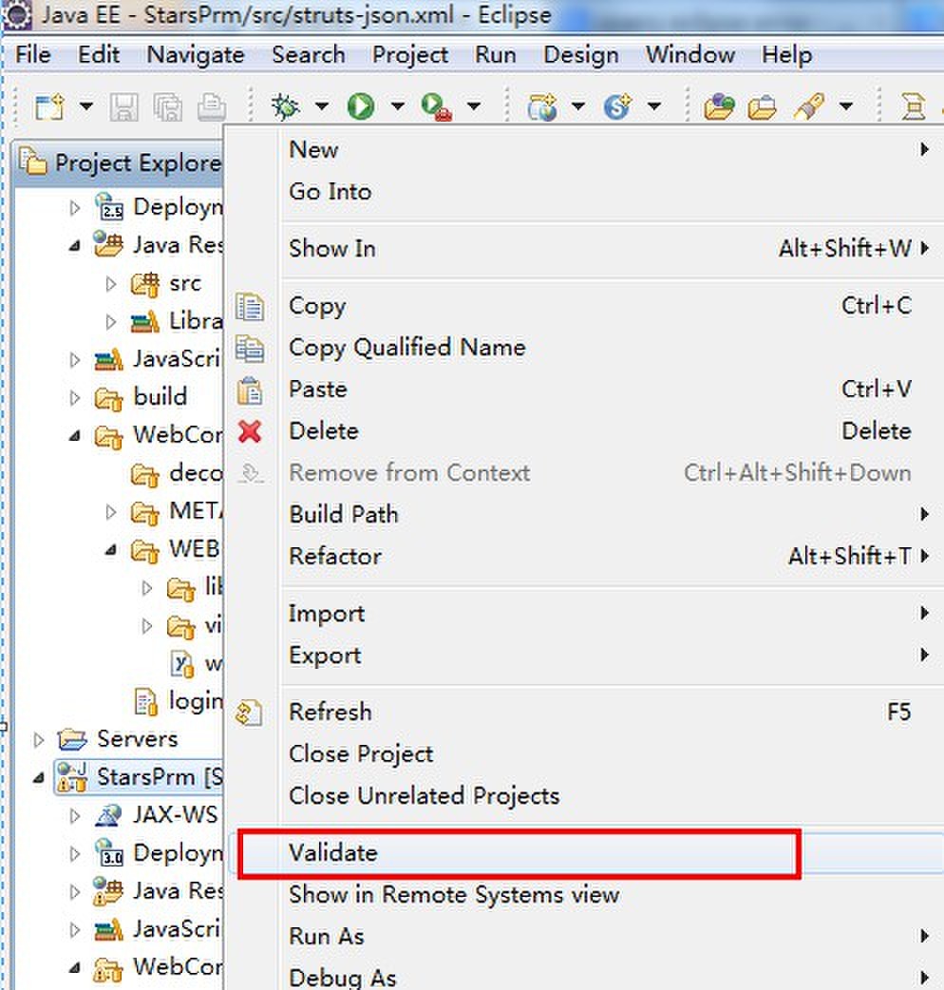
Task: Click the Eclipse icon in the title bar
Action: [x=17, y=15]
